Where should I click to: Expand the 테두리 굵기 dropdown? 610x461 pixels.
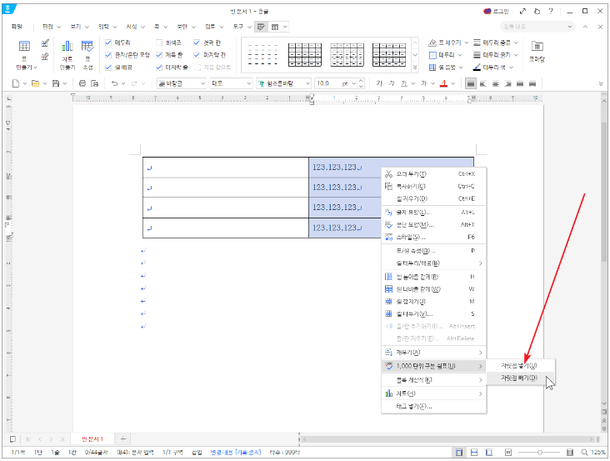point(516,55)
